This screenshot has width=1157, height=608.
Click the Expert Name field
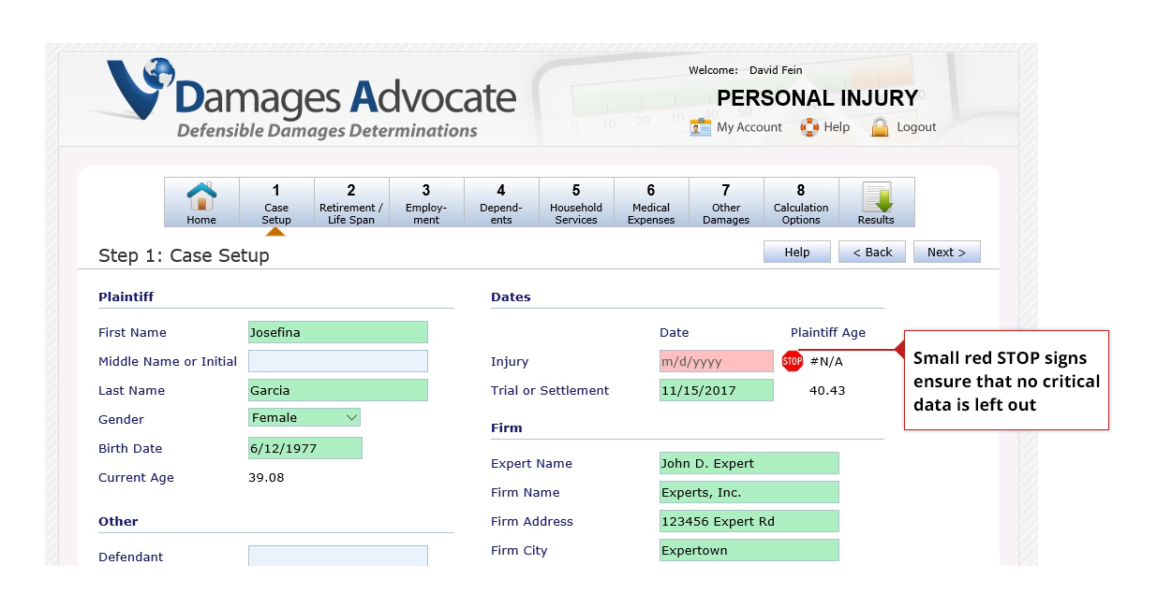[x=749, y=463]
